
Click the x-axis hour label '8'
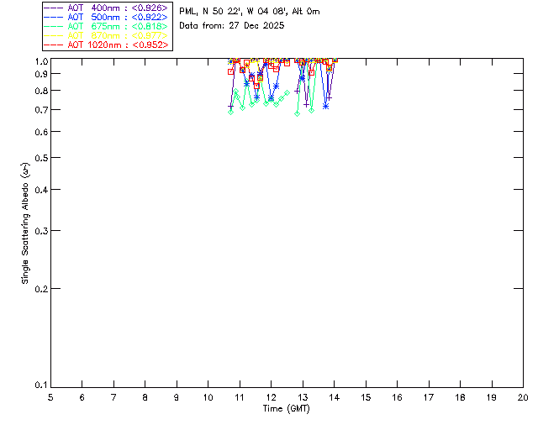(145, 397)
